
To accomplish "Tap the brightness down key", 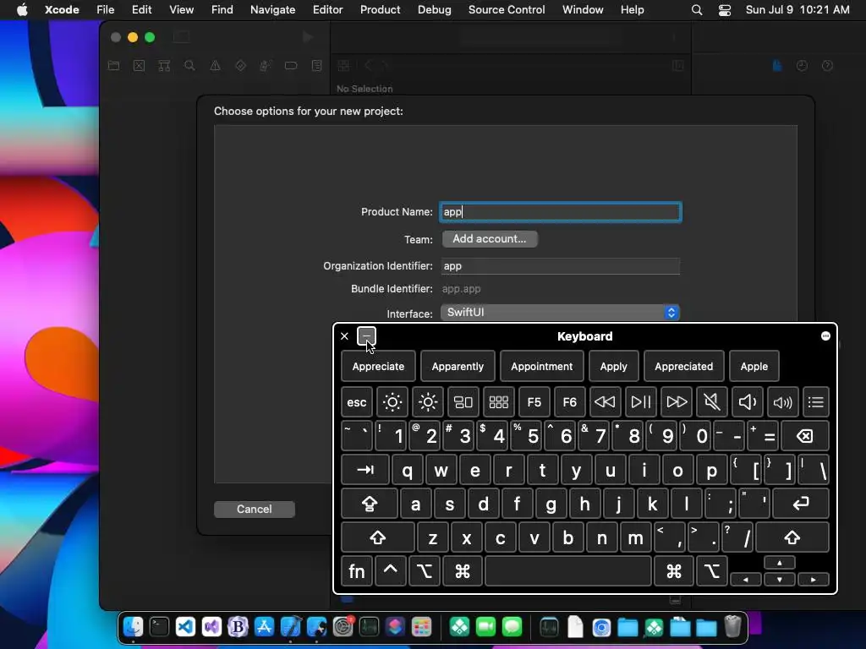I will click(392, 401).
